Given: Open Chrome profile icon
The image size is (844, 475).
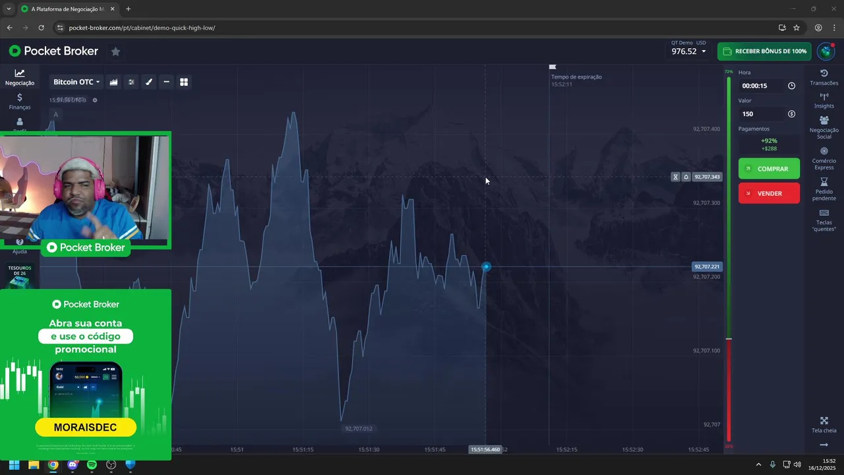Looking at the screenshot, I should 818,28.
